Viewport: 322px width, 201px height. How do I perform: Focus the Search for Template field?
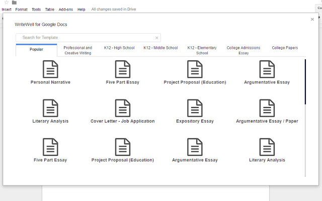(x=89, y=38)
